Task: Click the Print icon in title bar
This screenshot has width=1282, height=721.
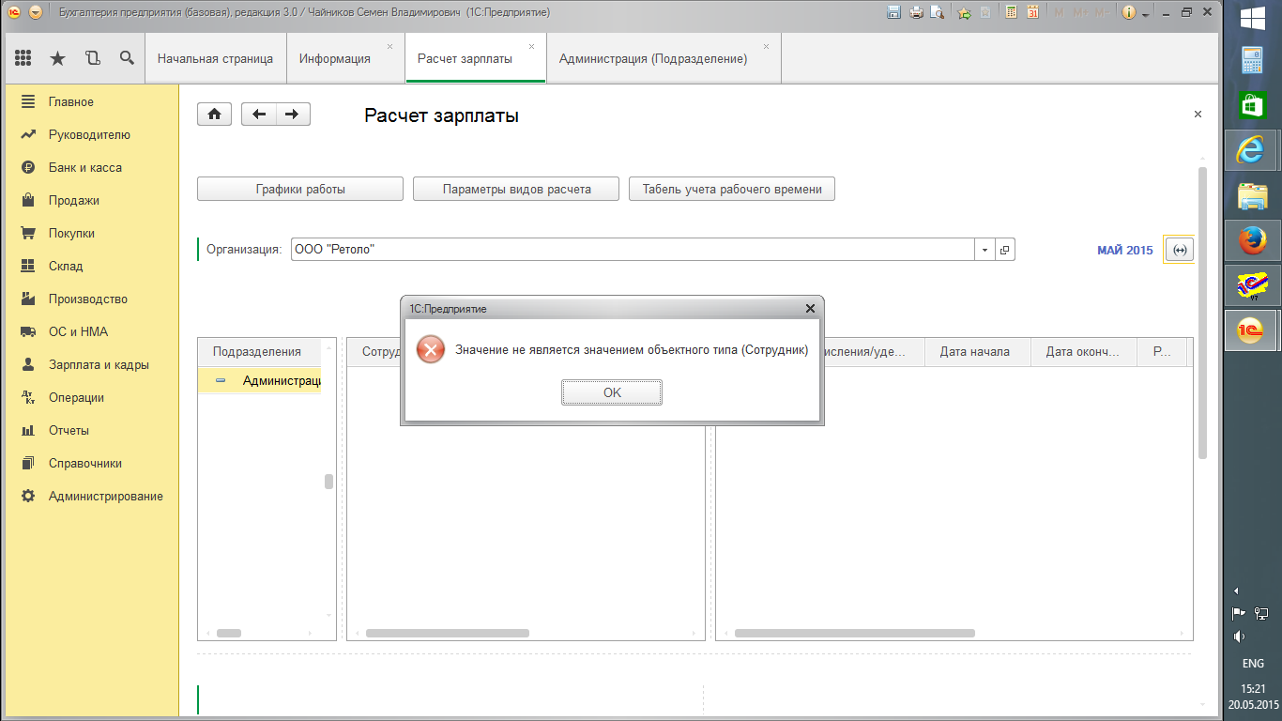Action: coord(916,13)
